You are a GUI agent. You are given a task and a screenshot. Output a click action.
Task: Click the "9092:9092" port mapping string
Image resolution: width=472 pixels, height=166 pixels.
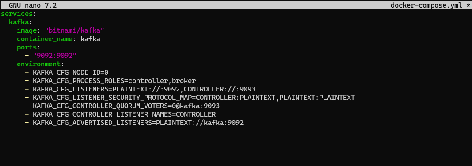coord(54,56)
